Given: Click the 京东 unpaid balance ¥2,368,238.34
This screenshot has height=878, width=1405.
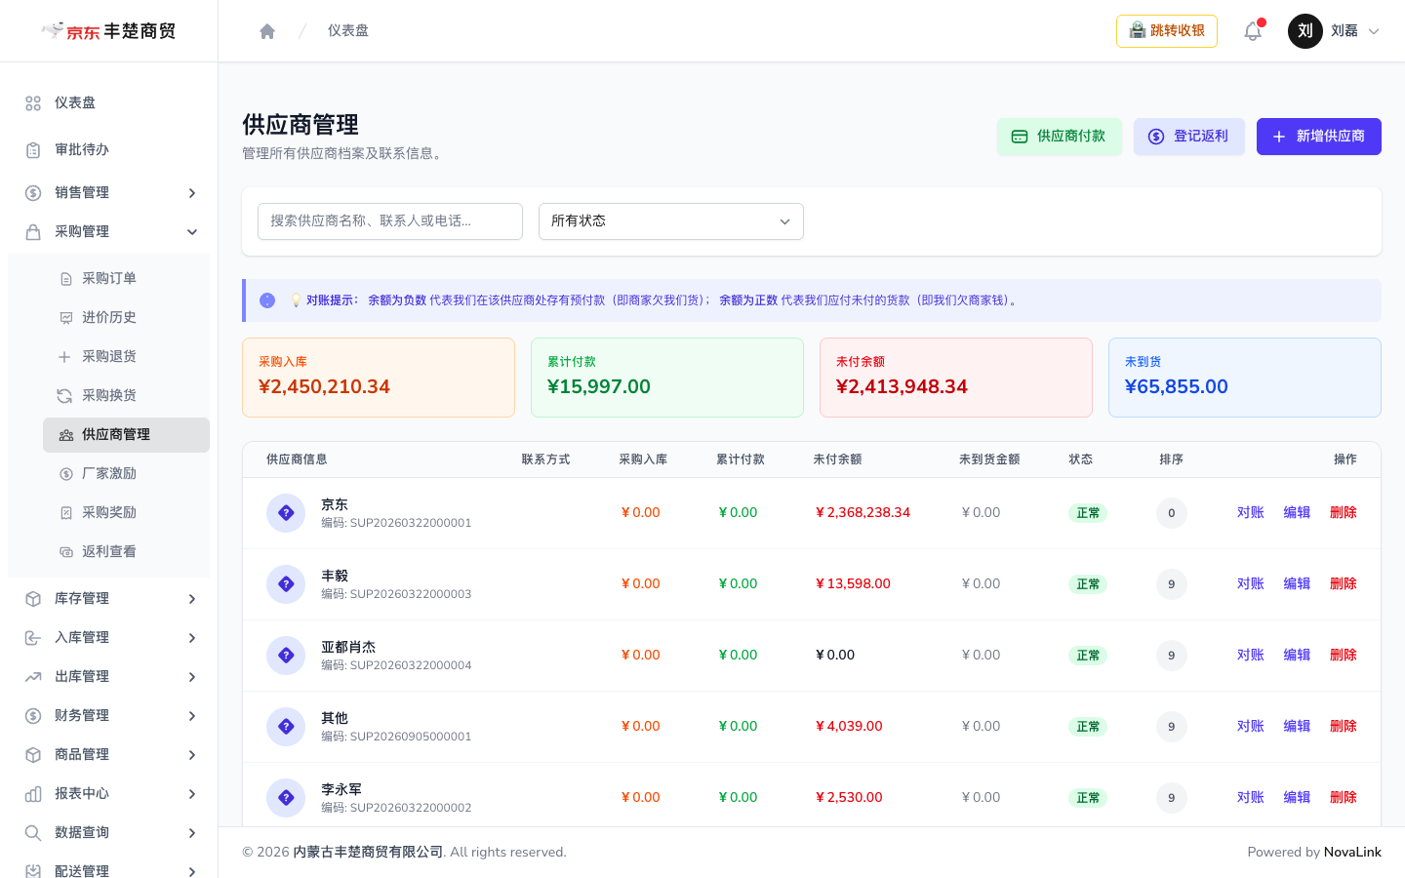Looking at the screenshot, I should point(863,513).
